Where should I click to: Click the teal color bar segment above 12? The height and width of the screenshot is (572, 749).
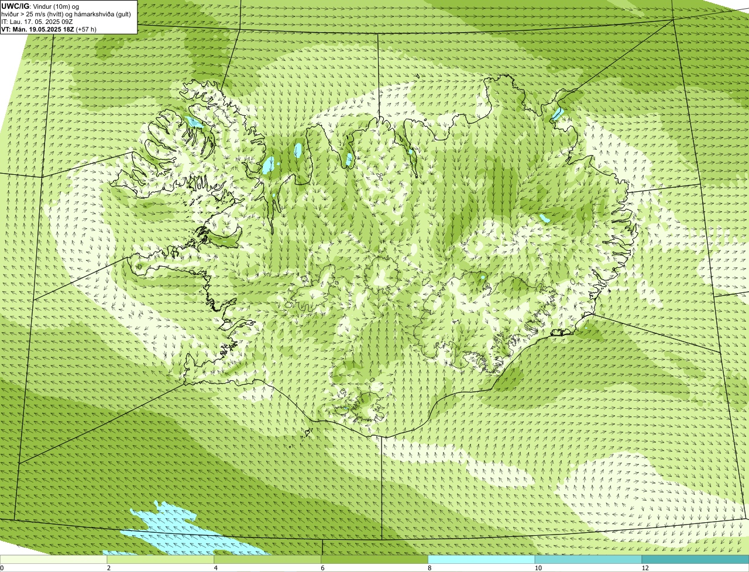click(x=696, y=559)
